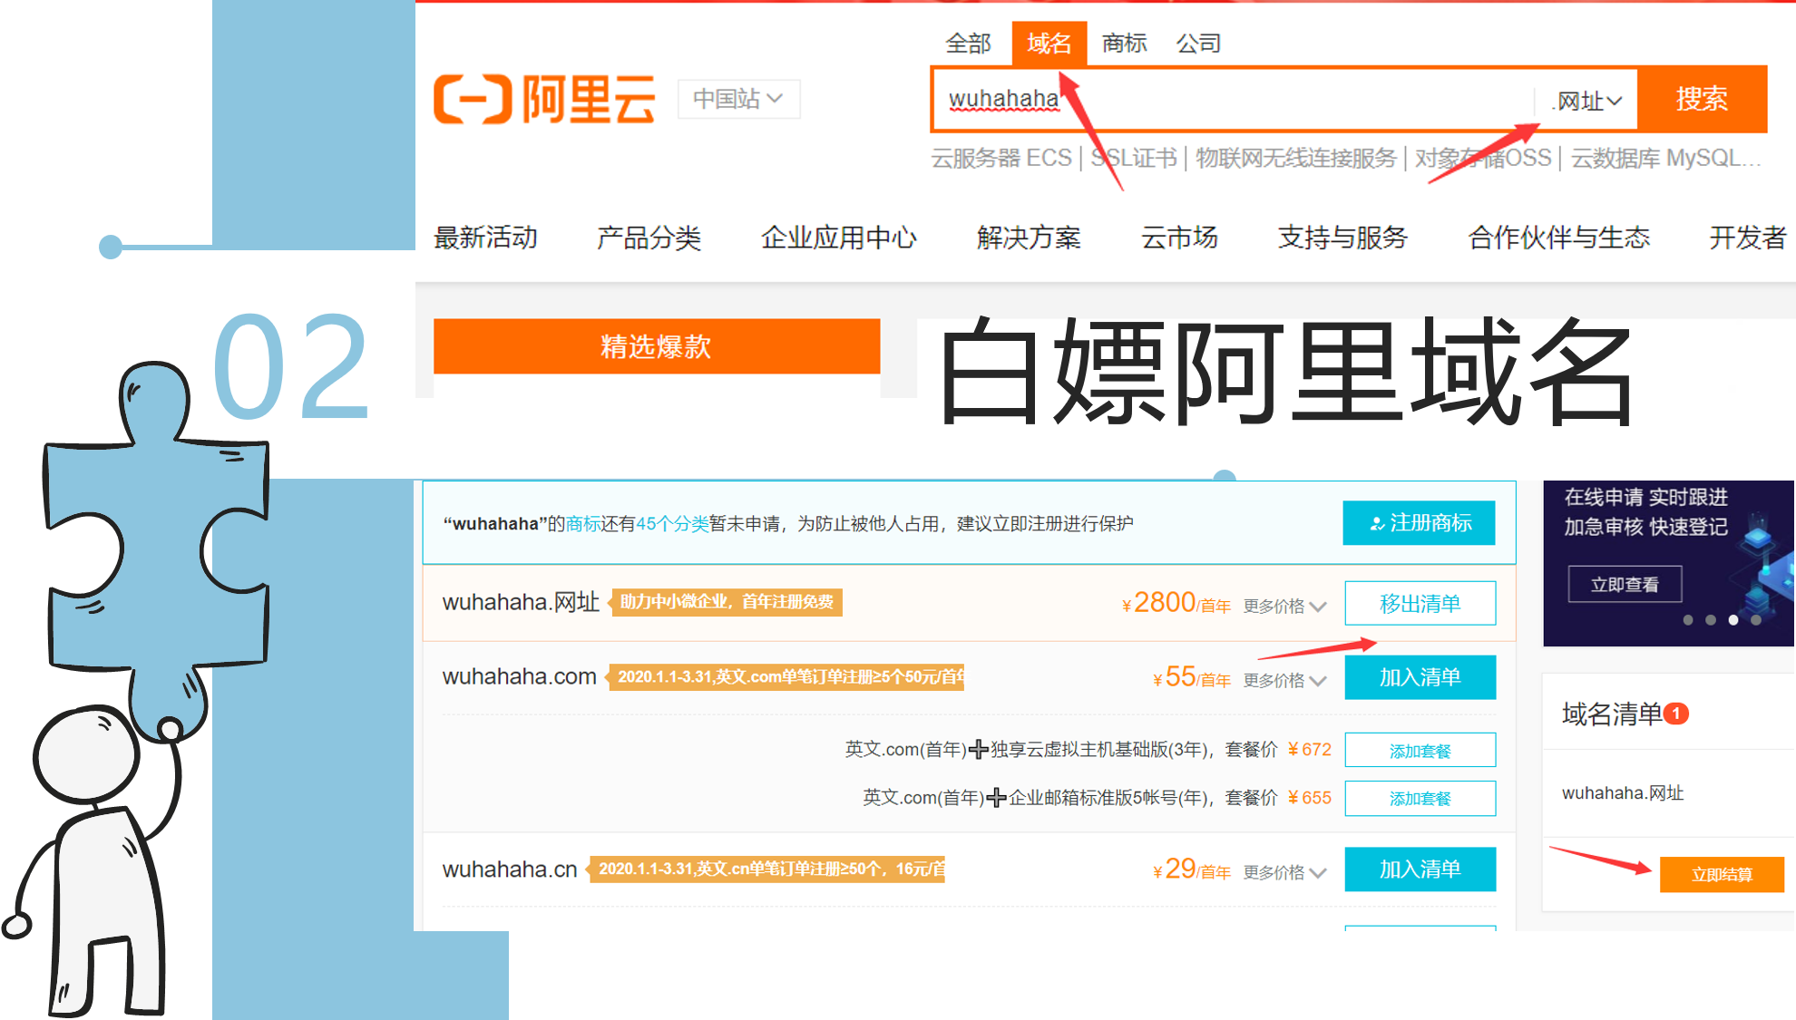Click 添加套餐 for the ¥672 bundle
Viewport: 1796px width, 1020px height.
1420,750
